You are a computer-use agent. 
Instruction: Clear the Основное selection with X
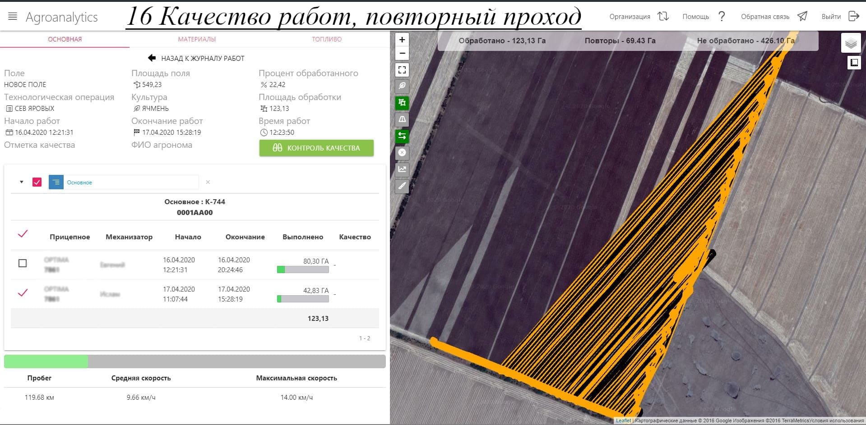(208, 182)
